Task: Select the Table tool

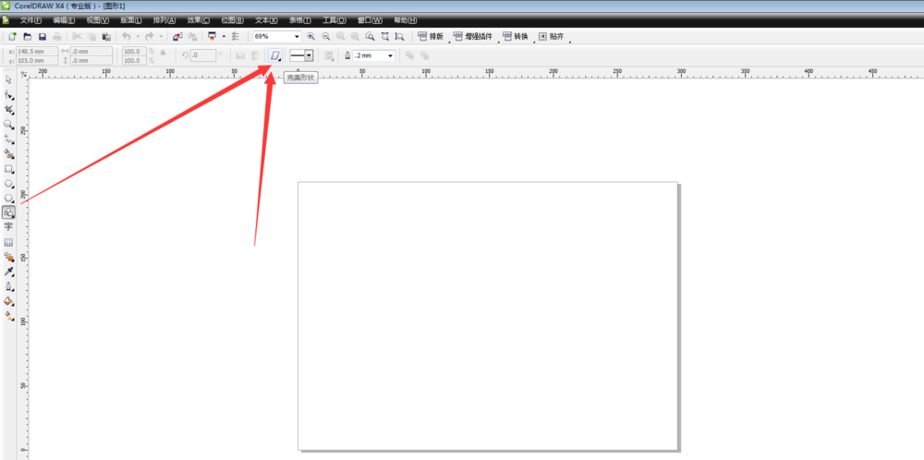Action: click(9, 243)
